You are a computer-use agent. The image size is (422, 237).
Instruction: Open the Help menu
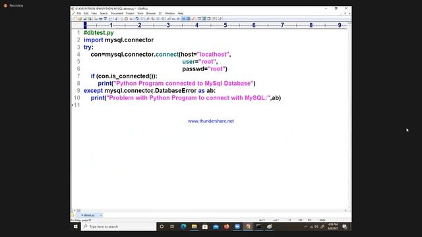pos(180,13)
